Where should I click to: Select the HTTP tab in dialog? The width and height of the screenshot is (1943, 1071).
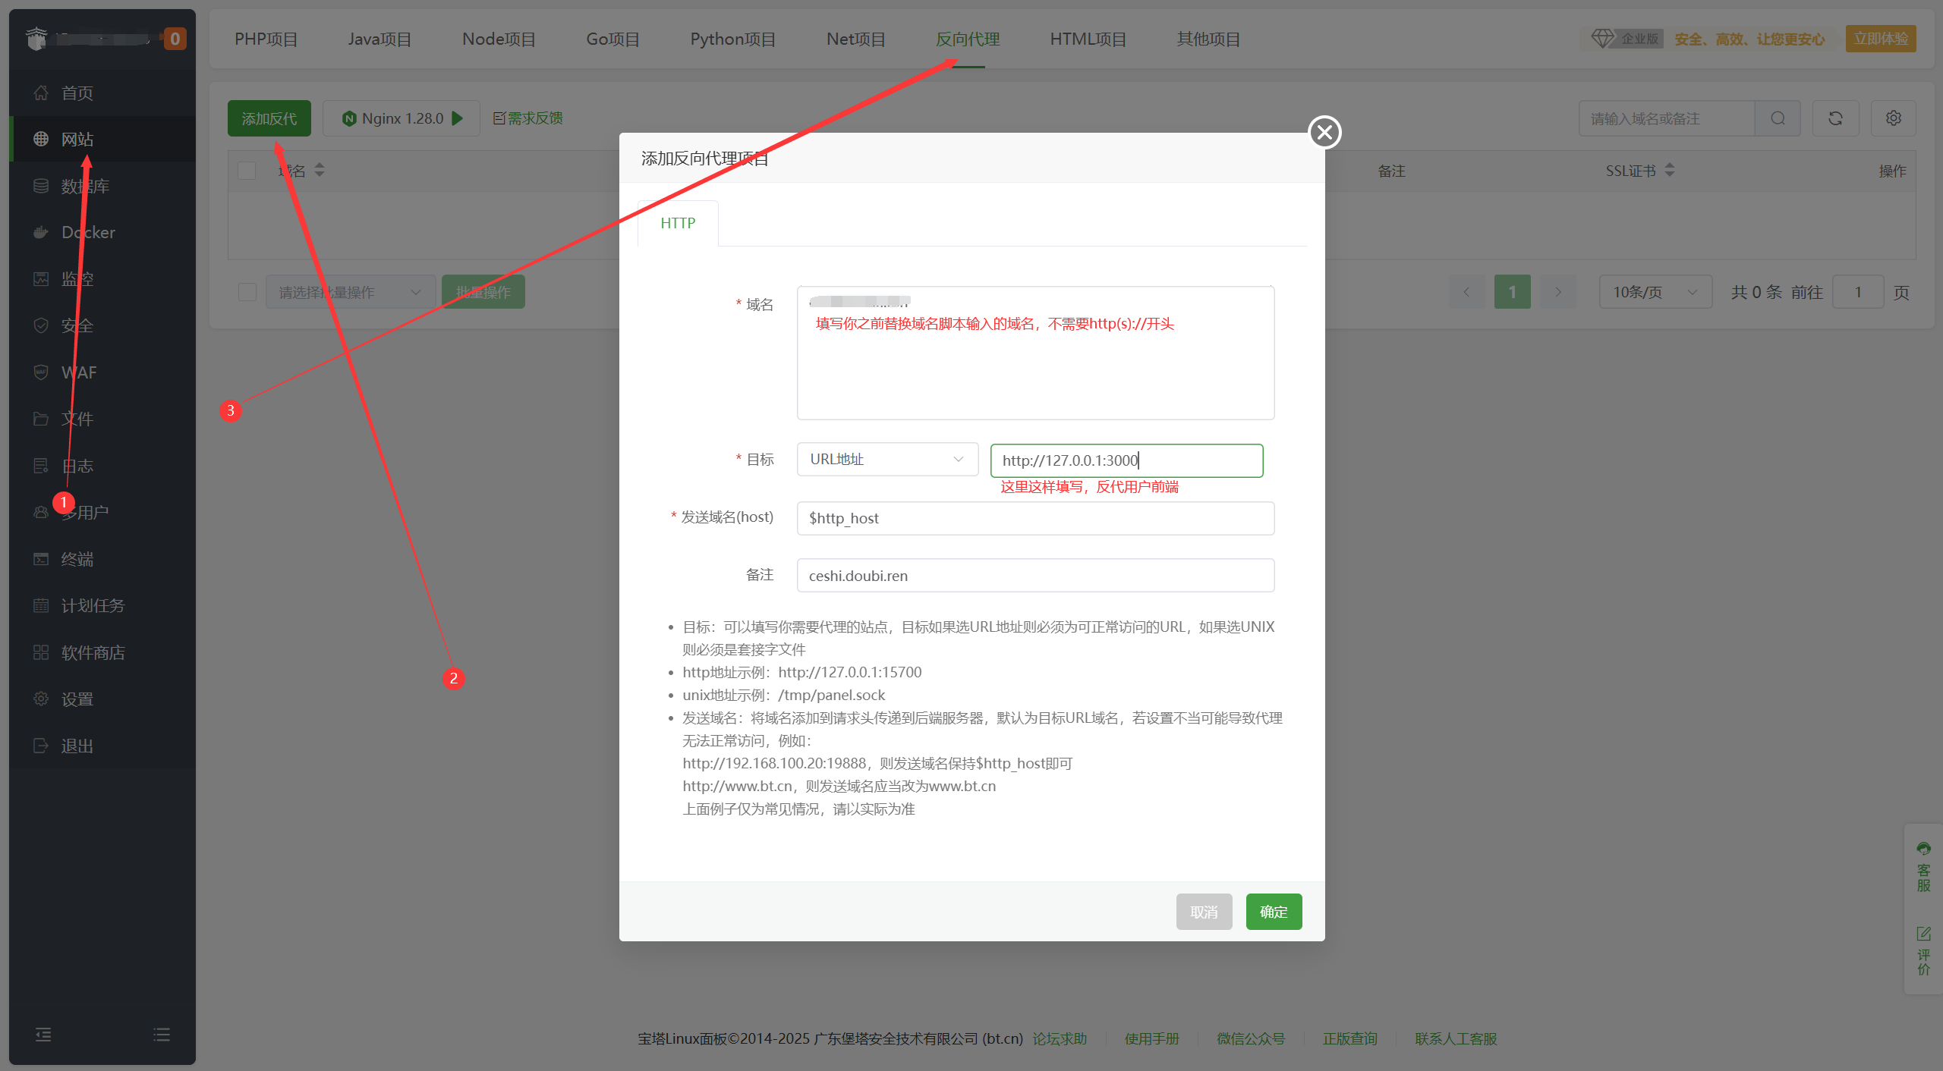(678, 223)
